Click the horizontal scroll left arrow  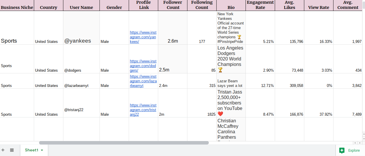pos(355,143)
